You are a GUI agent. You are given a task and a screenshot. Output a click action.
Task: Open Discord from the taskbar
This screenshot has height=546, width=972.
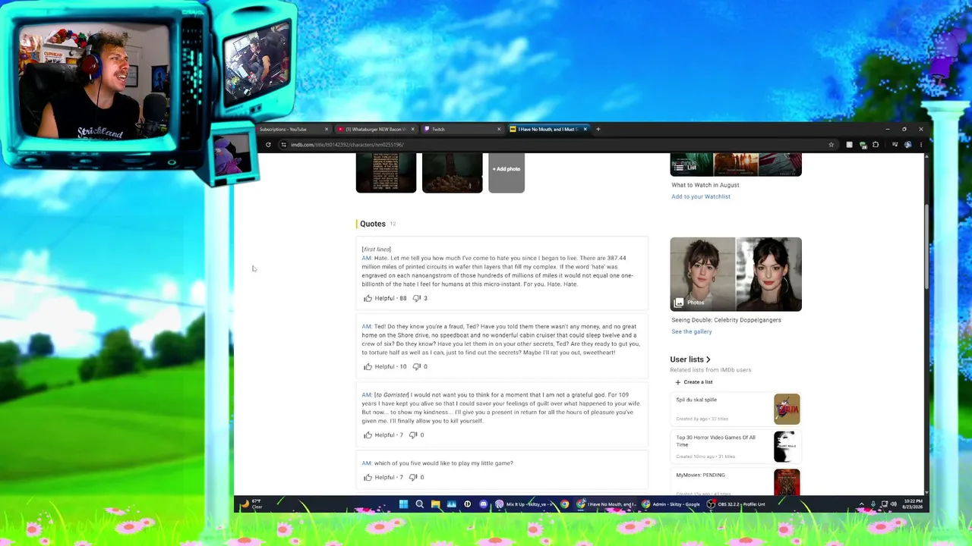coord(483,504)
